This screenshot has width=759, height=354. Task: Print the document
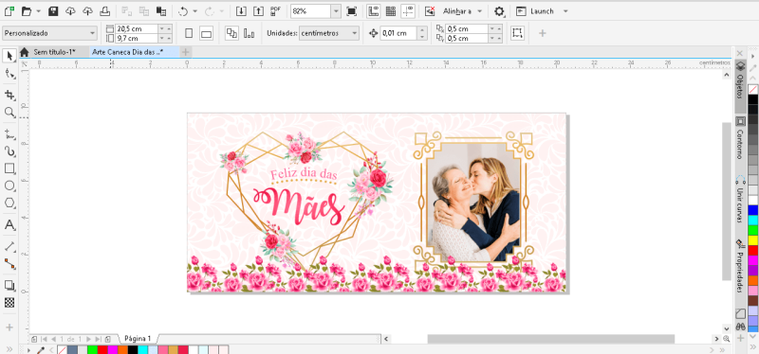[x=104, y=11]
